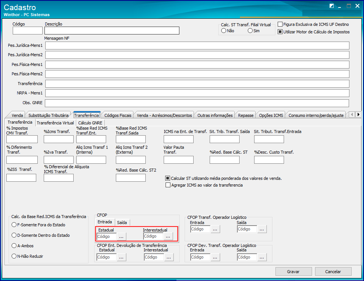Screen dimensions: 364x281
Task: Switch CFOP group to Entrada tab
Action: (105, 222)
